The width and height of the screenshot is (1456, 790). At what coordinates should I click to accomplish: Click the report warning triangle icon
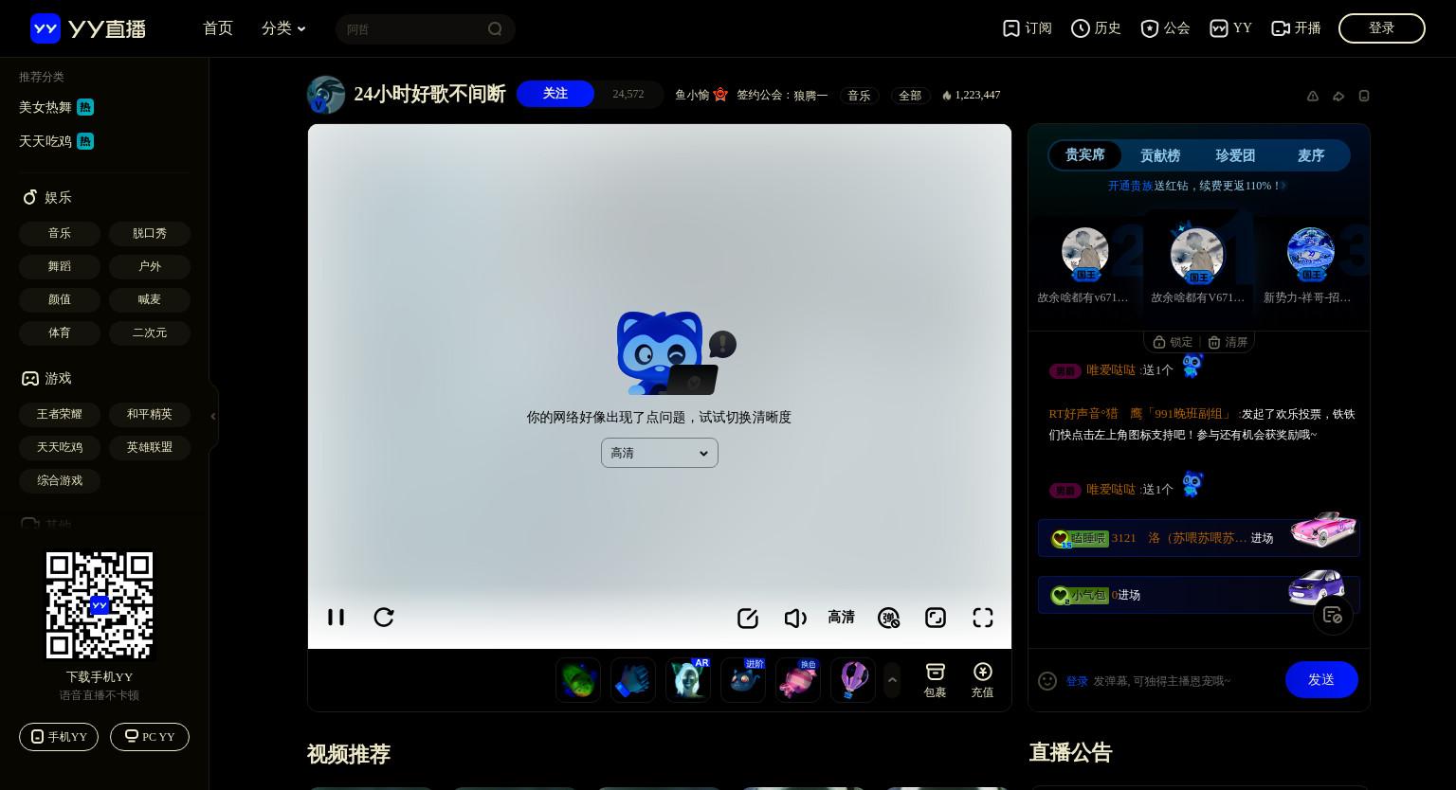(x=1313, y=96)
